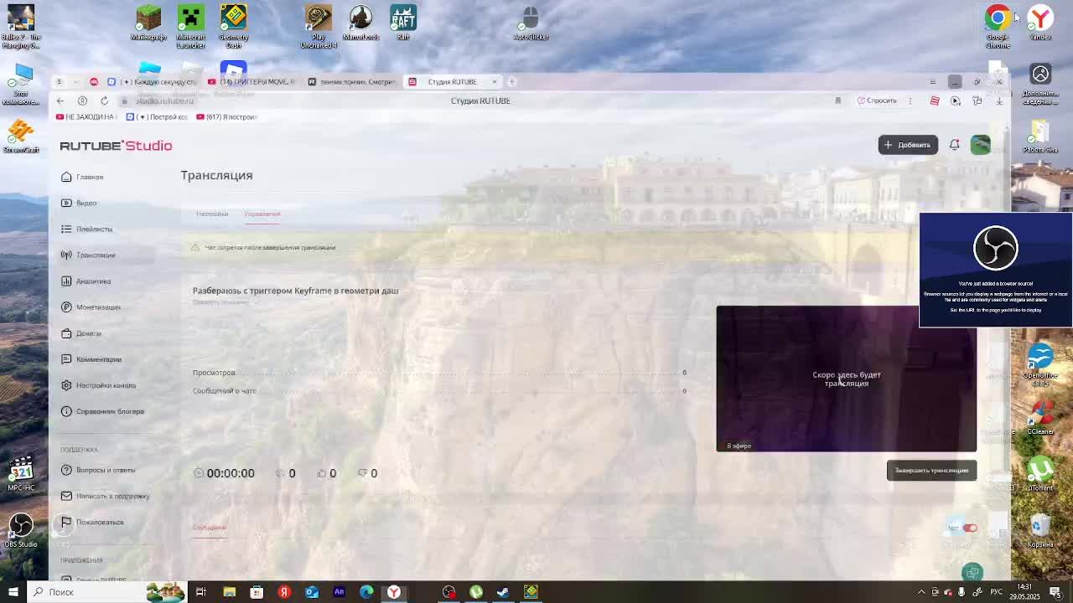
Task: Click Спросить assistant button in toolbar
Action: (x=877, y=100)
